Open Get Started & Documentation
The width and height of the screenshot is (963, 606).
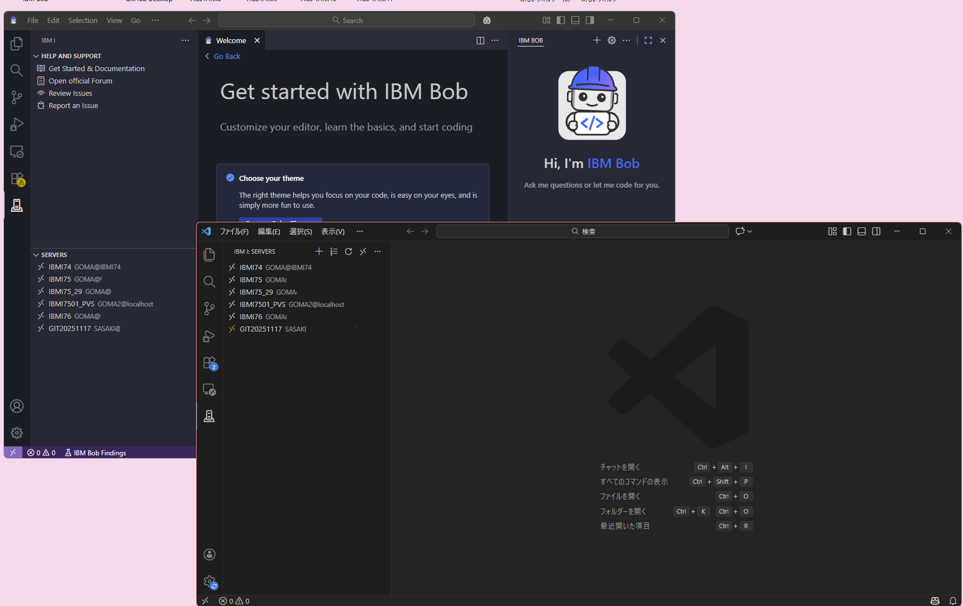96,68
